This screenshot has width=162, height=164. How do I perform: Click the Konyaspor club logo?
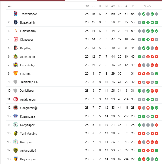pyautogui.click(x=16, y=125)
